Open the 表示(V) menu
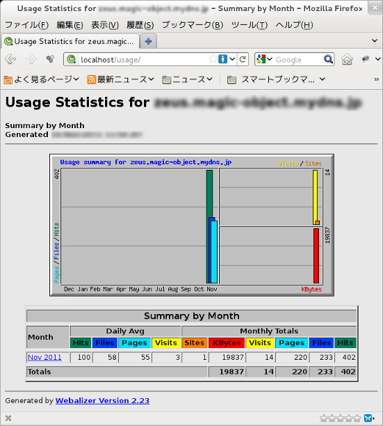 [105, 25]
